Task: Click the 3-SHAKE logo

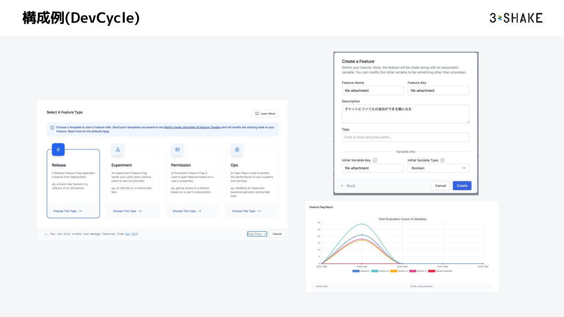Action: [x=516, y=18]
